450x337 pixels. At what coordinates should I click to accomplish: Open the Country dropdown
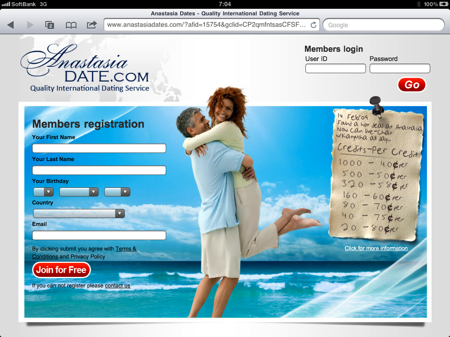pyautogui.click(x=79, y=214)
